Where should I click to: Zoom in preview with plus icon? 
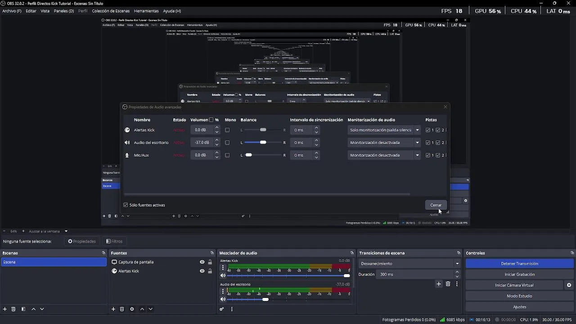click(23, 231)
